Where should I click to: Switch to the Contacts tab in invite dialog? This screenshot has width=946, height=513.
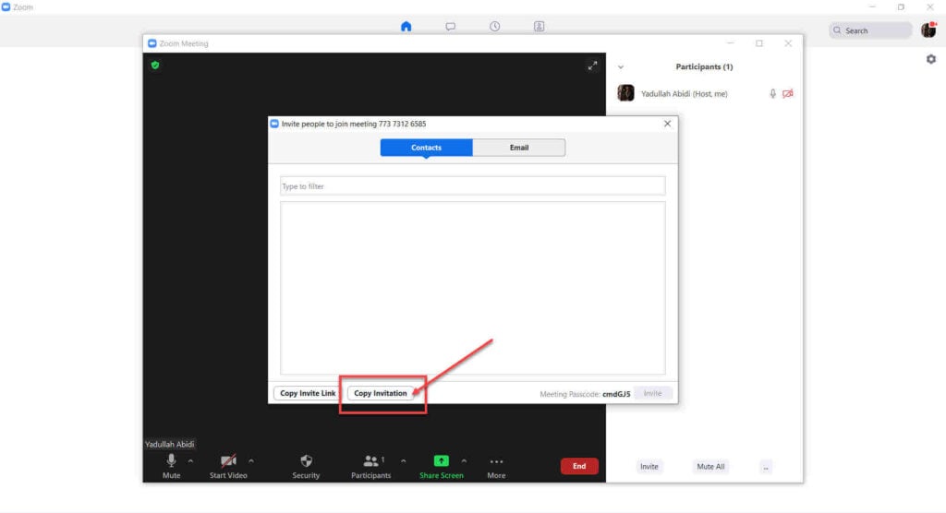click(x=426, y=148)
